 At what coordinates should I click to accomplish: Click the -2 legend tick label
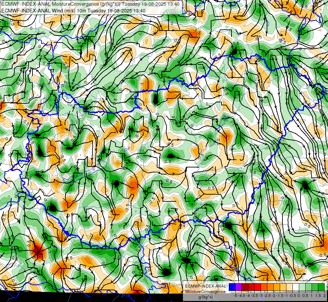coord(273,296)
